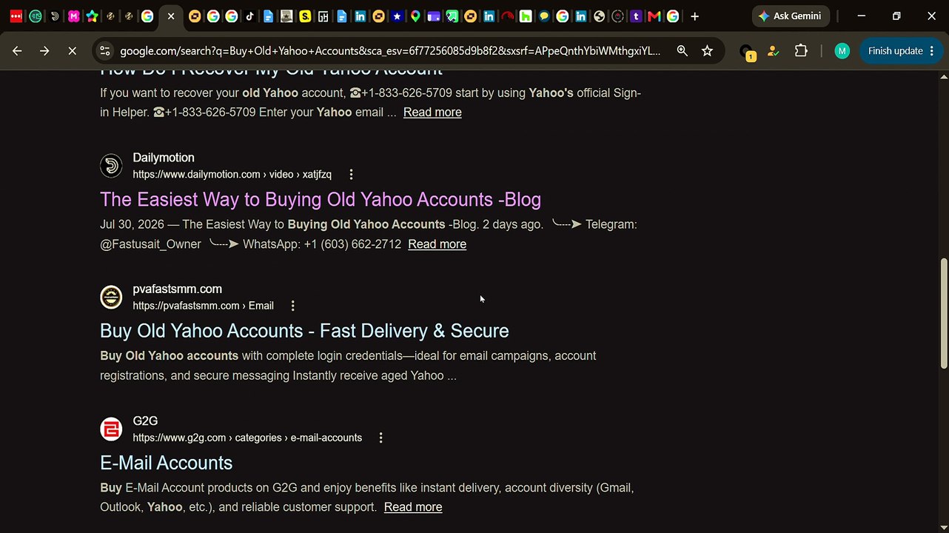The image size is (949, 533).
Task: Switch to the purple t tab
Action: [636, 16]
